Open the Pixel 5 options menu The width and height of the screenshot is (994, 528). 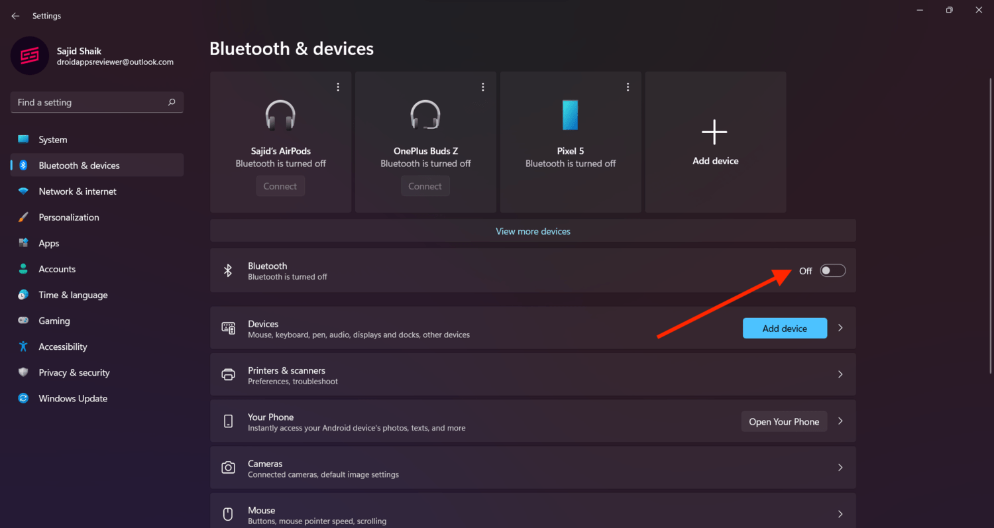[627, 86]
